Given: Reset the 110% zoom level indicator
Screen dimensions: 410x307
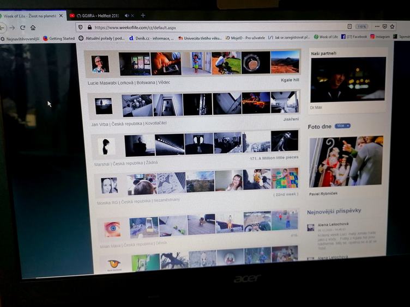Looking at the screenshot, I should [x=361, y=26].
